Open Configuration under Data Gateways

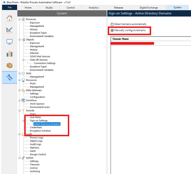(x=37, y=97)
